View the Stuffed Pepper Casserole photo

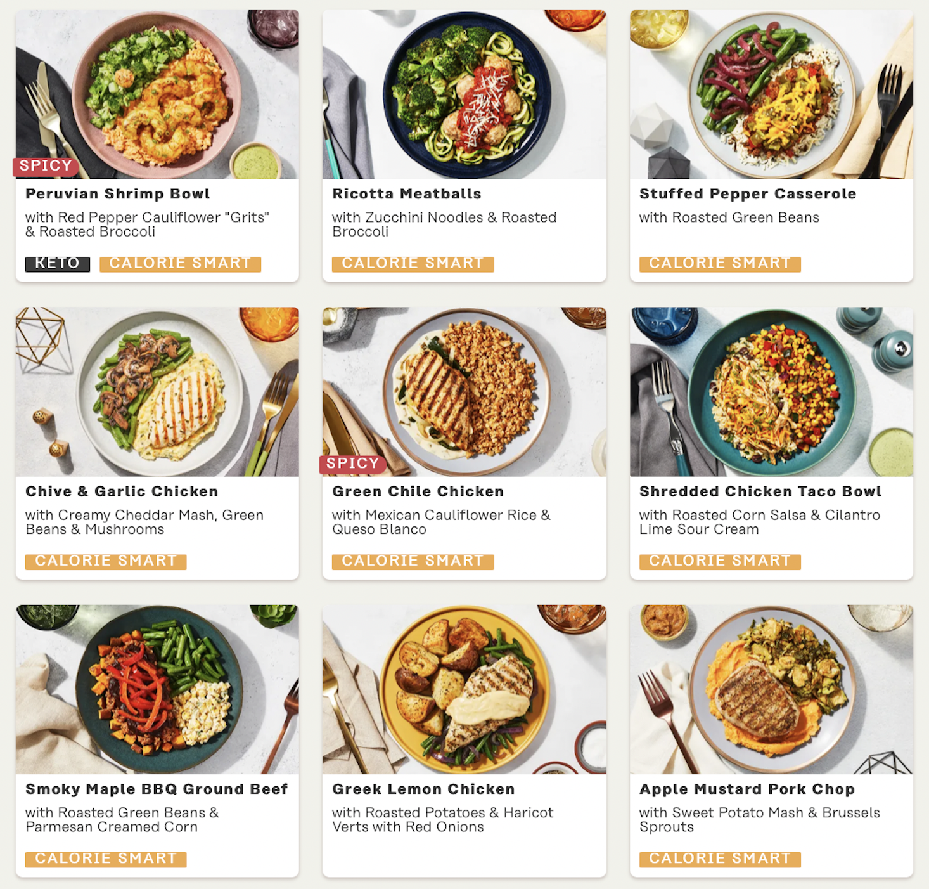click(771, 94)
